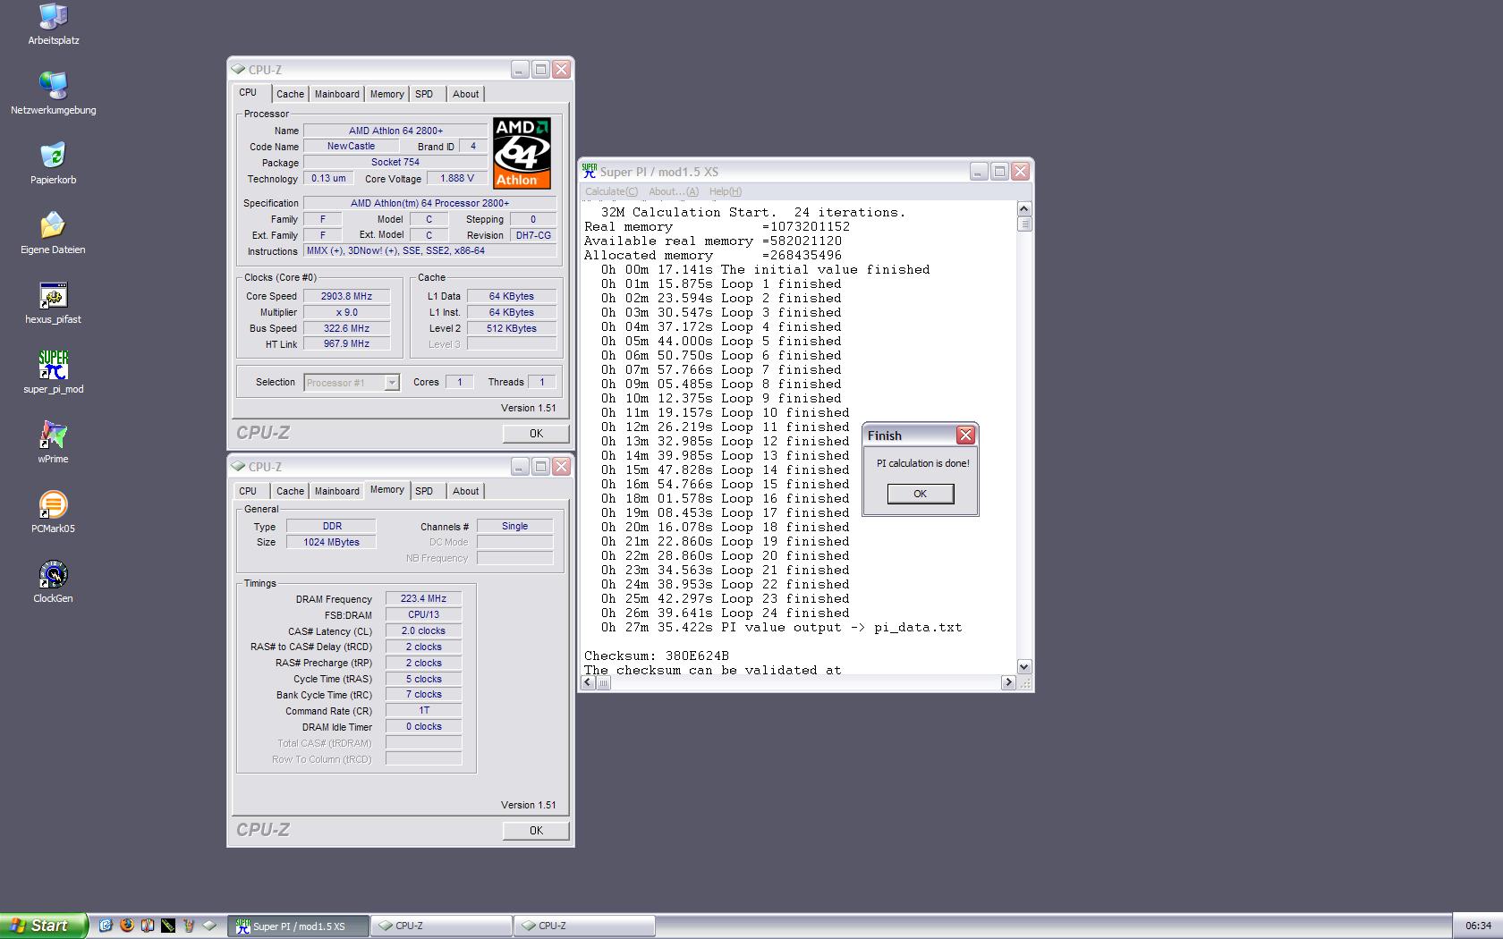
Task: Click the PI value output pi_data.txt line
Action: [781, 627]
